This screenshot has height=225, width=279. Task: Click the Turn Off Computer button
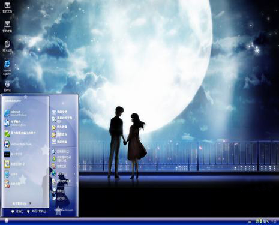click(x=37, y=211)
